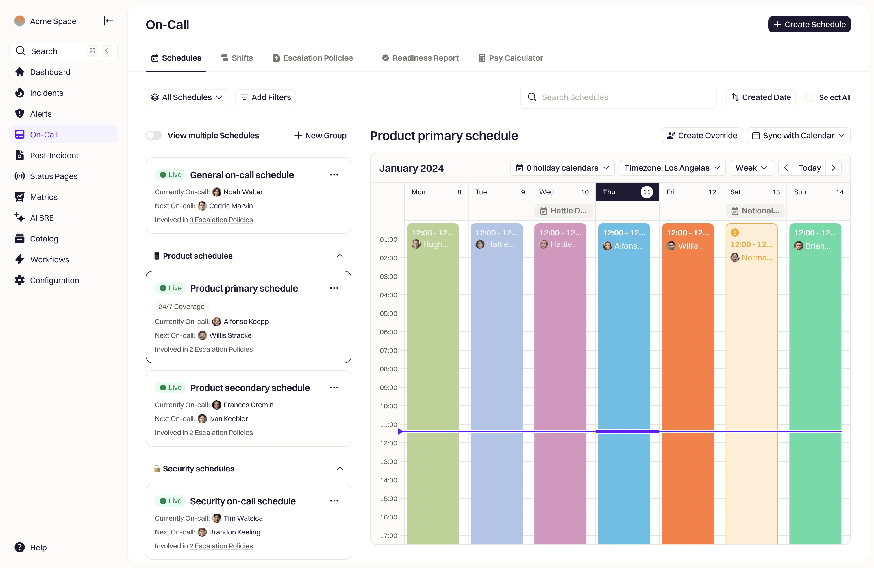Open the General on-call schedule options menu
The image size is (874, 568).
pyautogui.click(x=334, y=175)
